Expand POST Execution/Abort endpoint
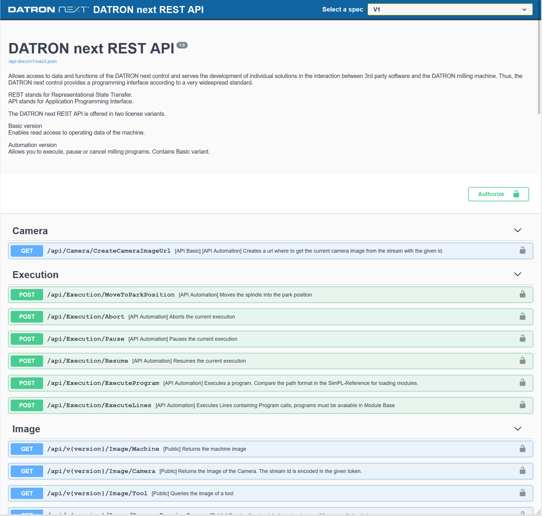 click(x=270, y=317)
